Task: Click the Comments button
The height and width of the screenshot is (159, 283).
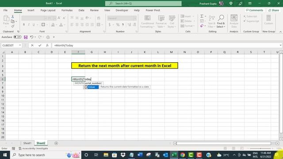Action: (x=255, y=10)
